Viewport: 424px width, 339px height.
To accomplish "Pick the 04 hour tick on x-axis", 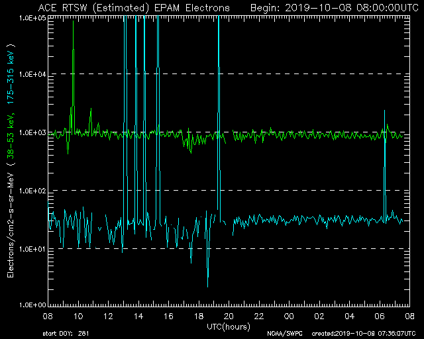I will pos(350,317).
